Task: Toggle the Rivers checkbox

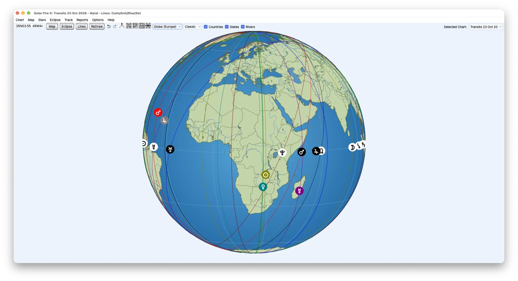Action: click(x=243, y=27)
